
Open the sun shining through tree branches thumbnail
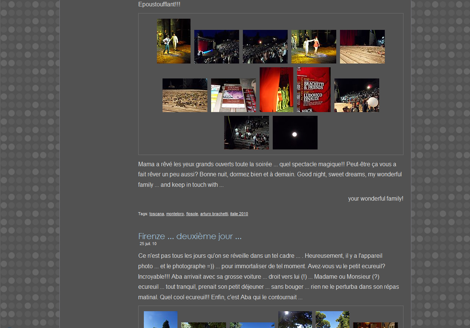(x=295, y=320)
